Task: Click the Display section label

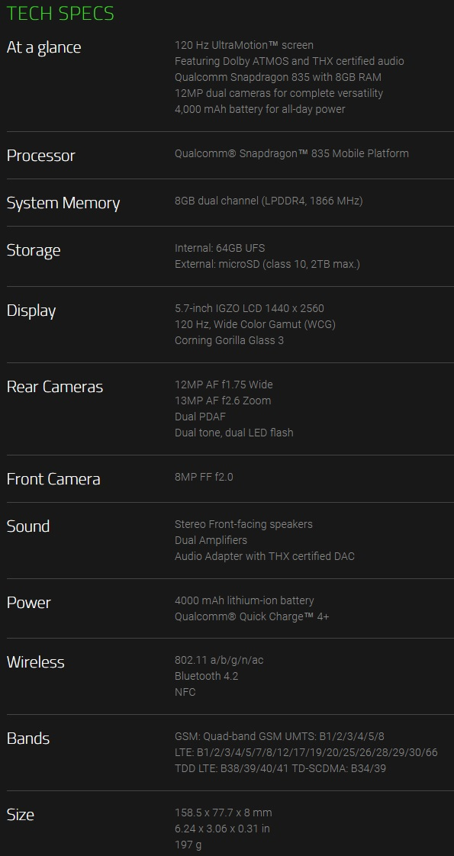Action: click(31, 311)
